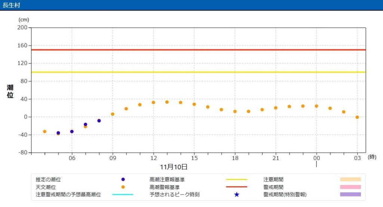The width and height of the screenshot is (383, 207).
Task: Select the 注意期間 orange color swatch
Action: coord(350,179)
